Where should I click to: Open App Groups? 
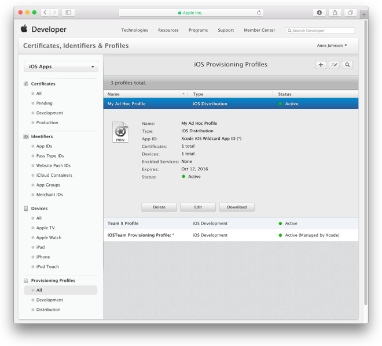pyautogui.click(x=48, y=185)
